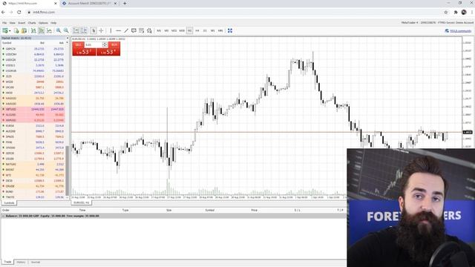Switch to the History tab
This screenshot has height=267, width=475.
21,262
